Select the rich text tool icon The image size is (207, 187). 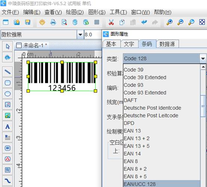point(7,137)
